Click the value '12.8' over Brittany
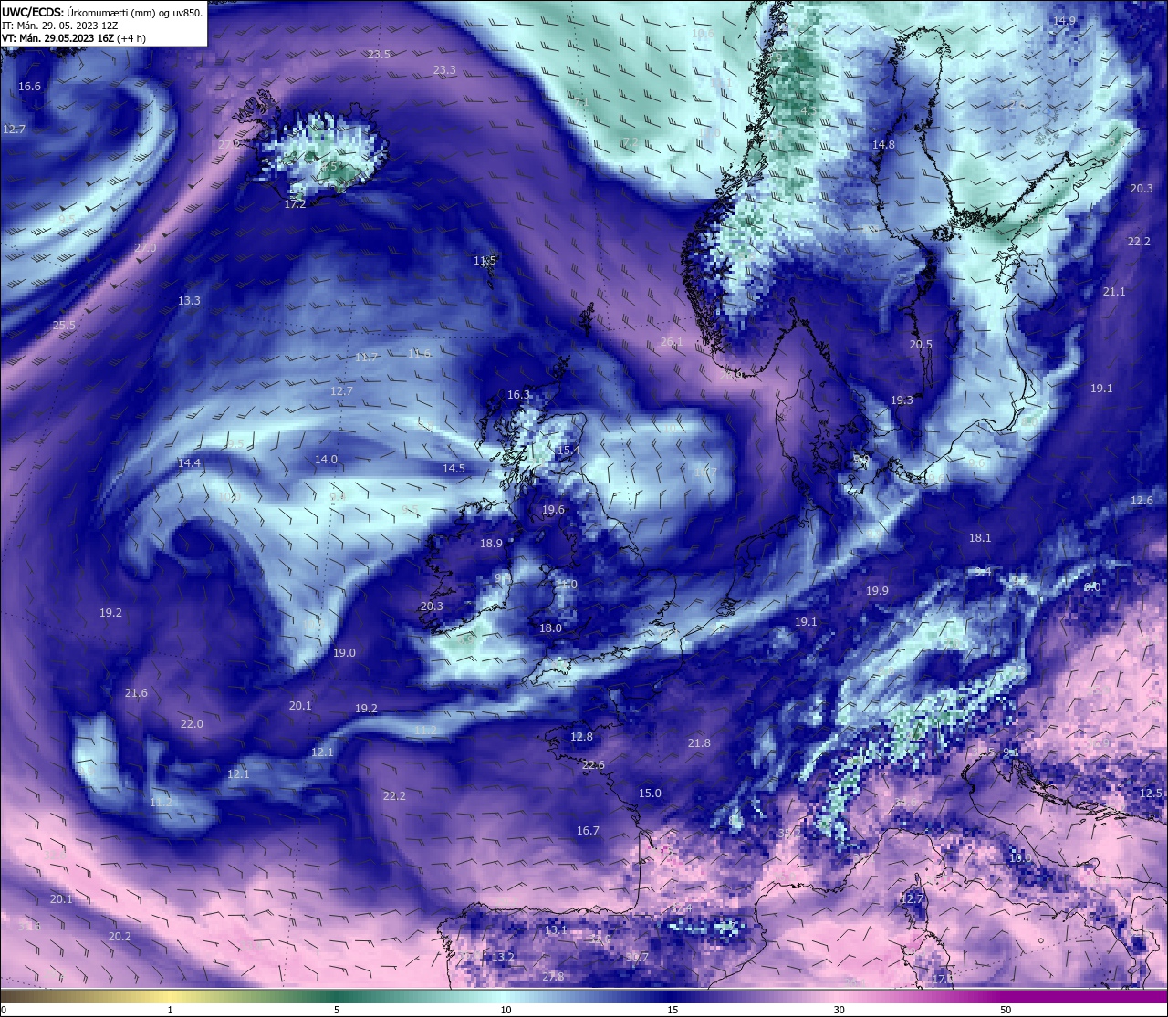 pos(581,737)
